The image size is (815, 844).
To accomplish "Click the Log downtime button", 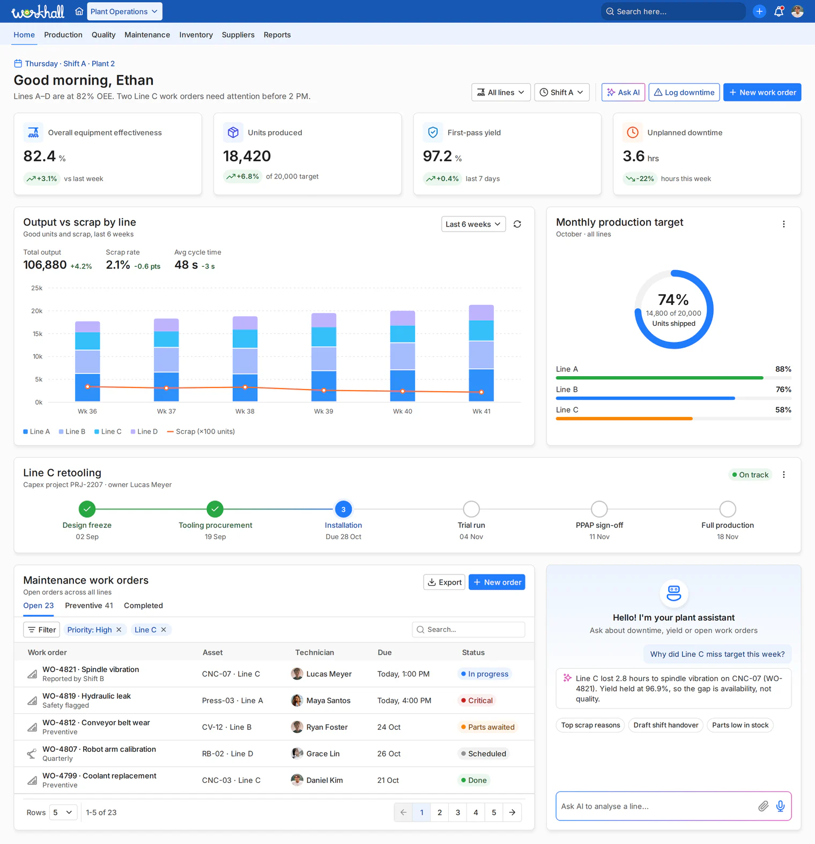I will tap(684, 92).
